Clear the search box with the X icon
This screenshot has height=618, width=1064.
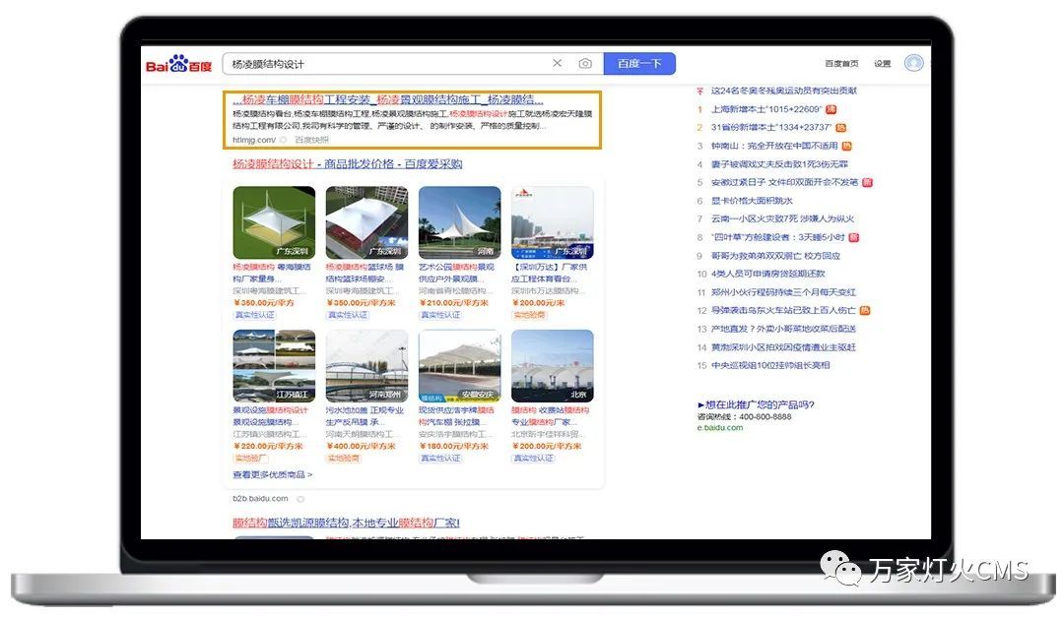point(557,64)
